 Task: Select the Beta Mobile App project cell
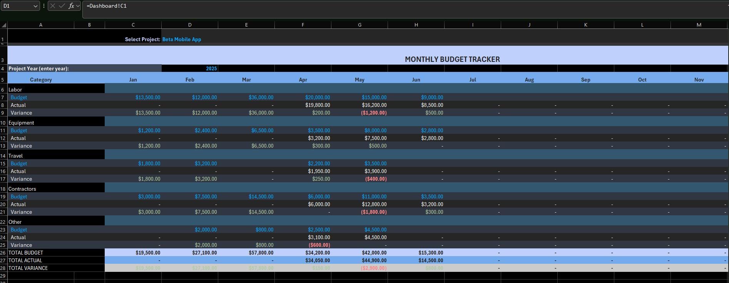(190, 36)
